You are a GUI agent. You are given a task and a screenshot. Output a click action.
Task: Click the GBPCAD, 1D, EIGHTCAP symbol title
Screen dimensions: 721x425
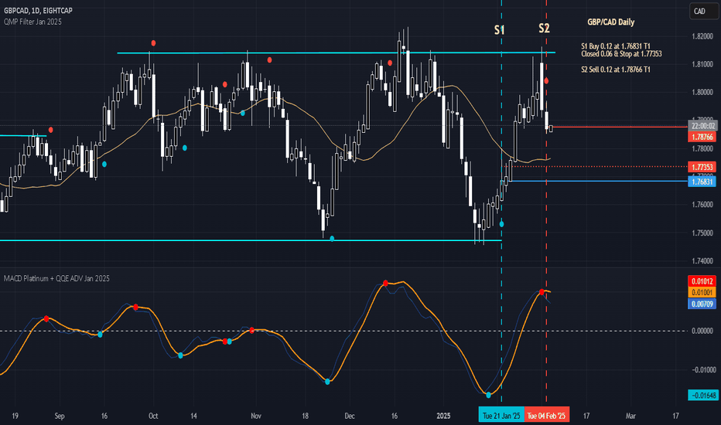coord(38,10)
